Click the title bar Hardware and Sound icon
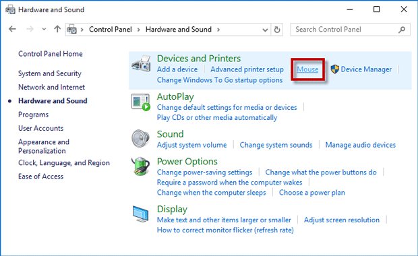 click(10, 9)
